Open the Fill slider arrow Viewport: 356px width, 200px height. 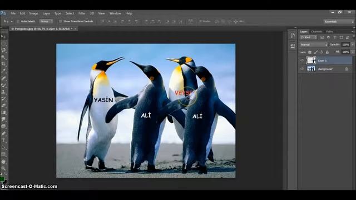[x=353, y=52]
